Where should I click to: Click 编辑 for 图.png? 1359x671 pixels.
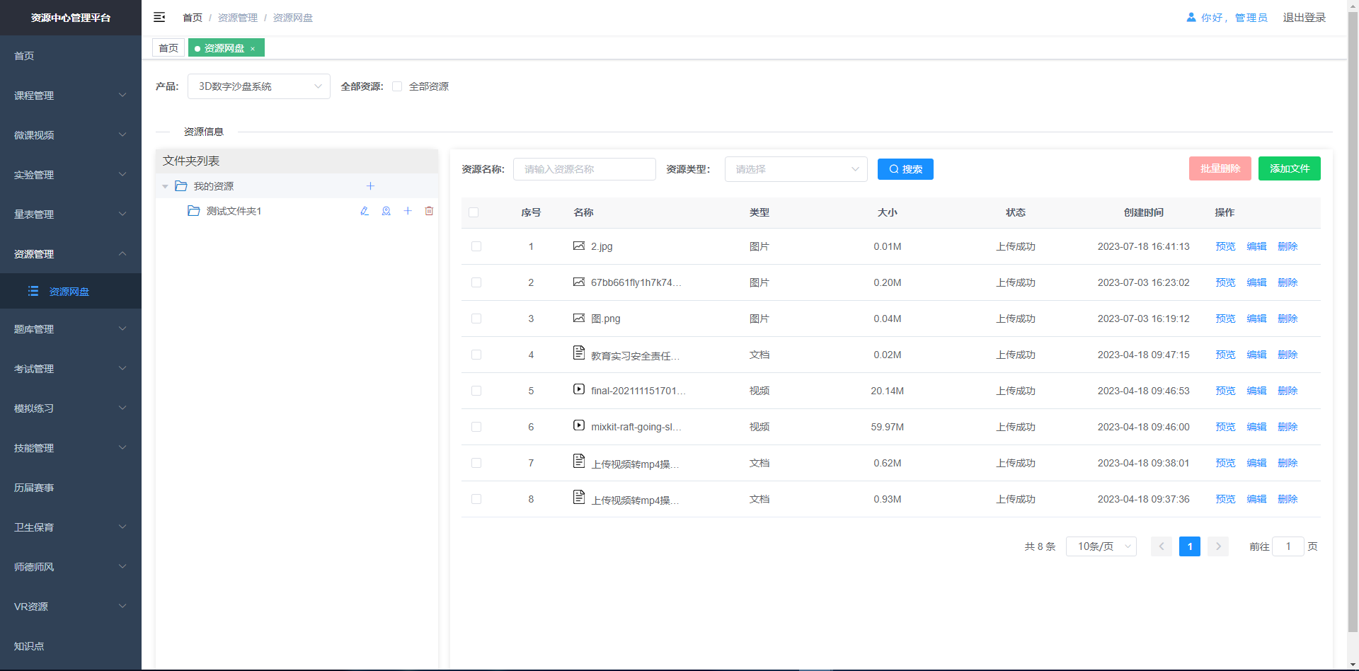[x=1256, y=319]
